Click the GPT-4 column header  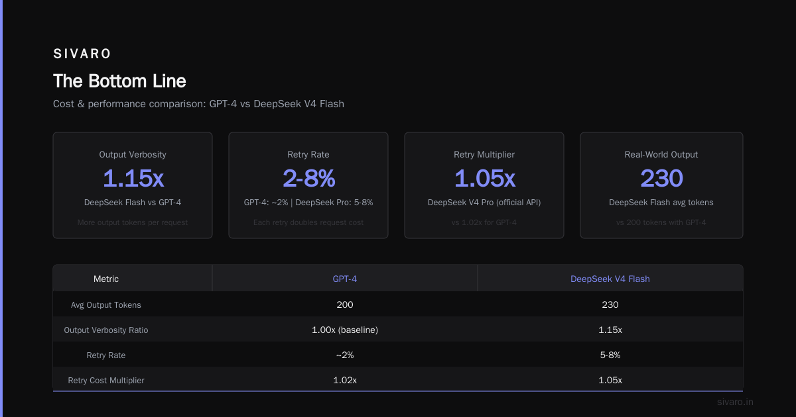(x=345, y=279)
